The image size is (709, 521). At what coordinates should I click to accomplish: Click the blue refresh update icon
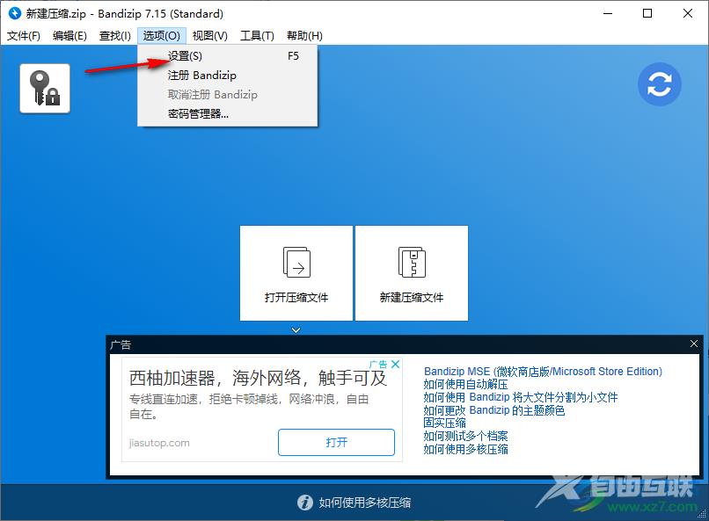(659, 84)
